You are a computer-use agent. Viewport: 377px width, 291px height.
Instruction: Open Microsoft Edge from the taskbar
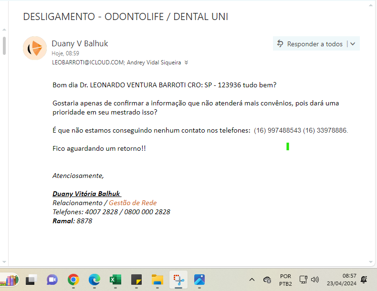94,280
